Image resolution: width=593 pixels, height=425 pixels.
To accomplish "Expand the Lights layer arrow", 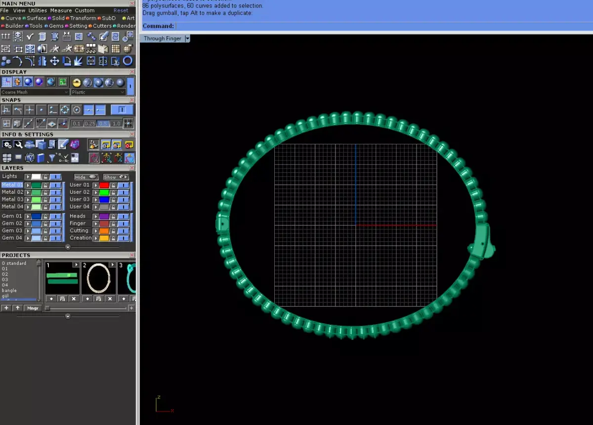I will click(28, 176).
